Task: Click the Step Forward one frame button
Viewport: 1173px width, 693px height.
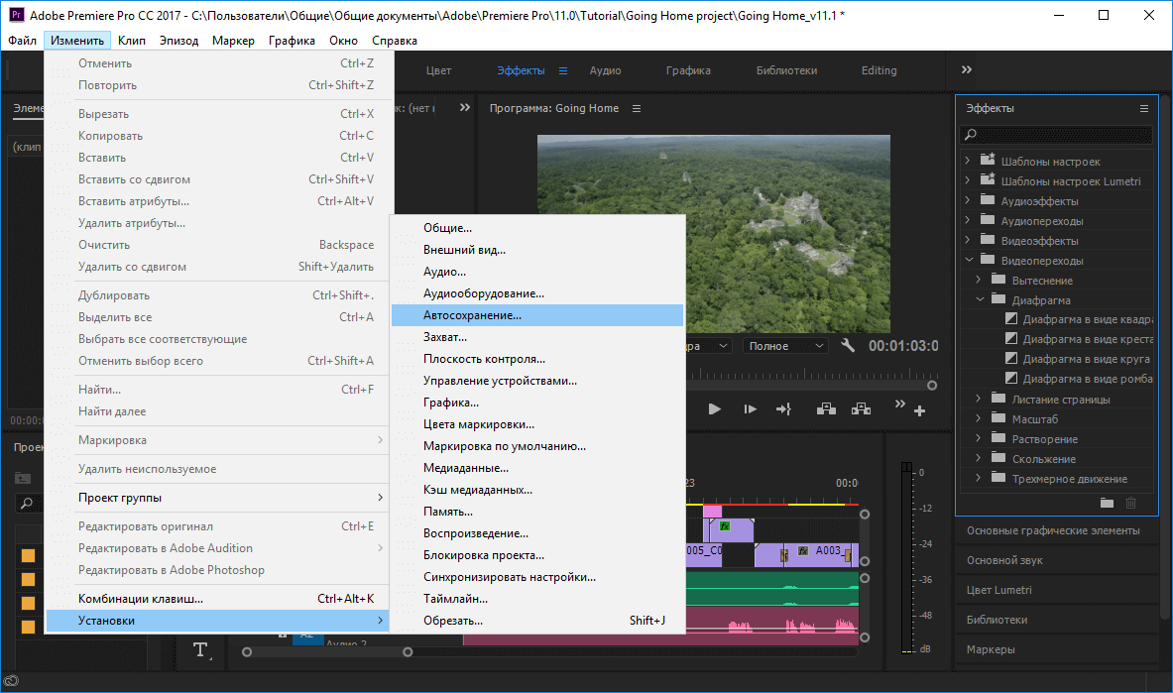Action: 750,409
